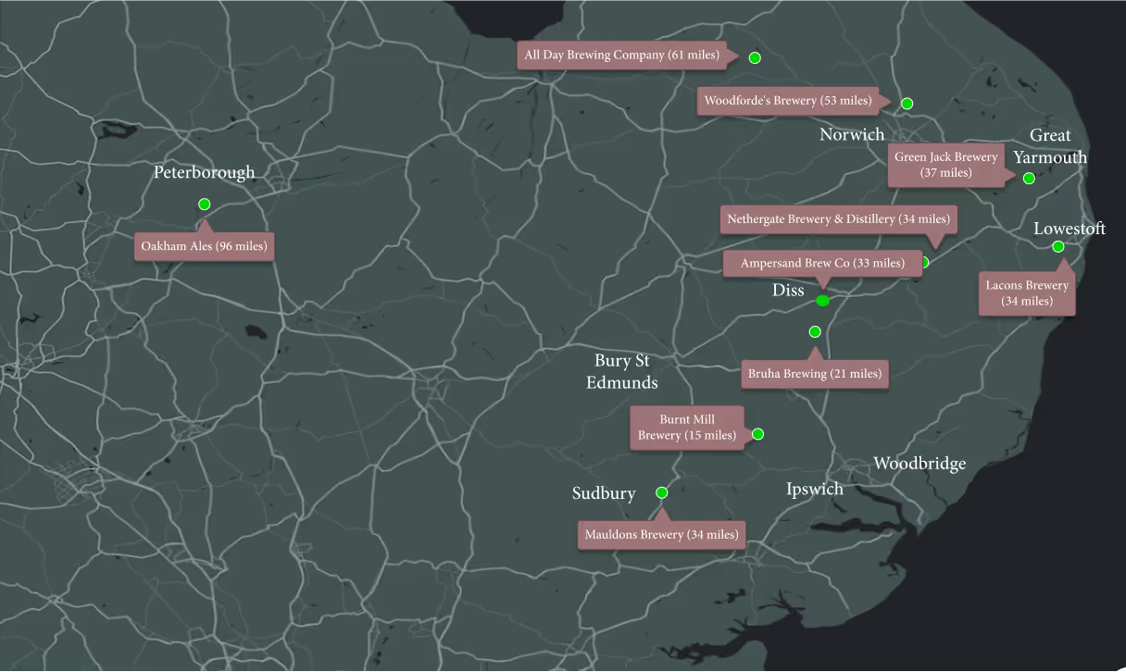Click the Lowestoft town name
Viewport: 1126px width, 672px height.
[x=1070, y=229]
